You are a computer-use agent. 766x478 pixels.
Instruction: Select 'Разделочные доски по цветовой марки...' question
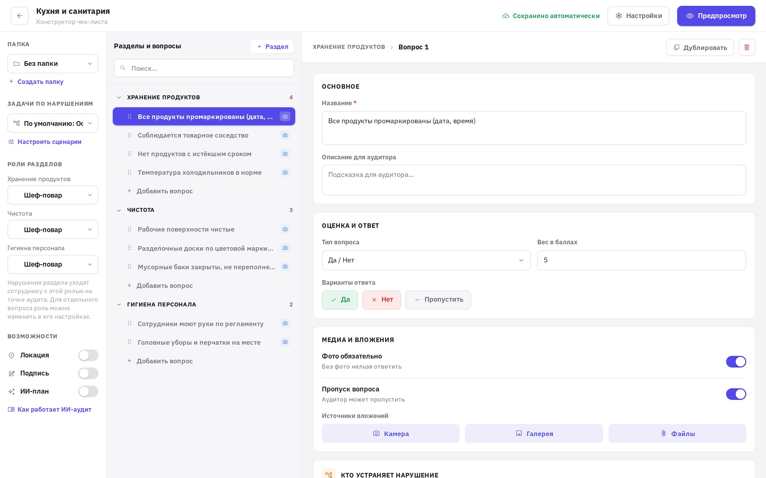click(x=204, y=248)
